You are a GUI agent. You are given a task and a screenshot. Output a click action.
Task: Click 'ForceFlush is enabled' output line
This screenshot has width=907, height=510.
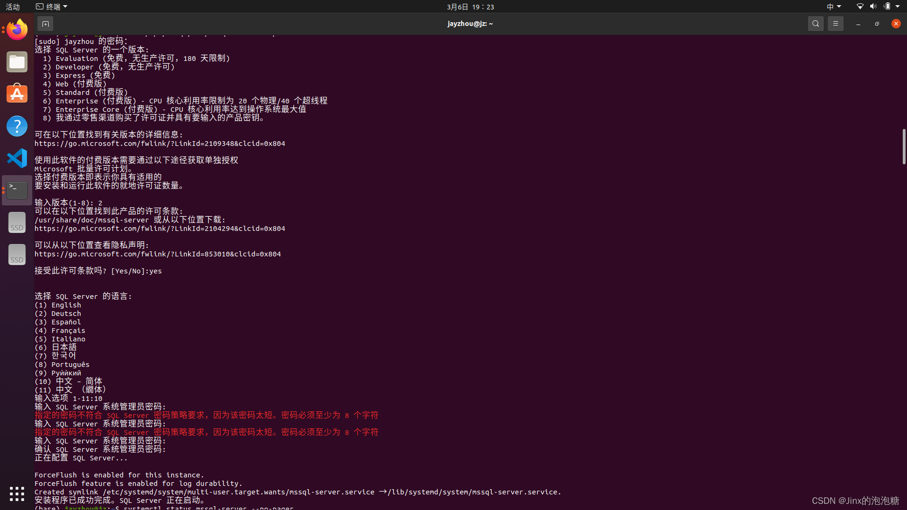(119, 475)
